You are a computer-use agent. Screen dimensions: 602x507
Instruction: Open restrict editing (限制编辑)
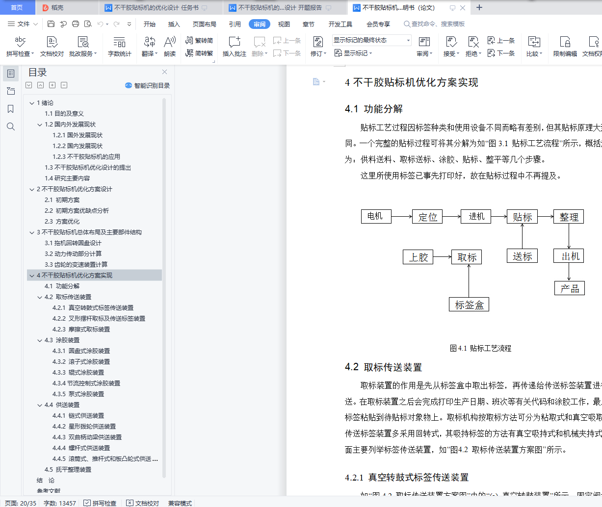tap(565, 47)
